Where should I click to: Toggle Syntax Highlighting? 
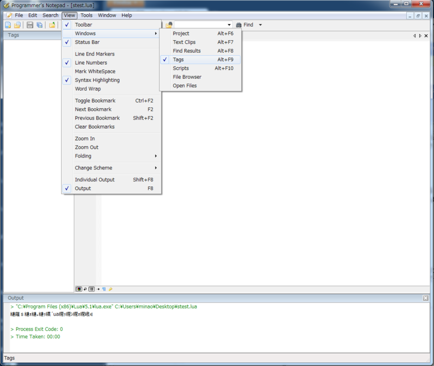tap(111, 80)
